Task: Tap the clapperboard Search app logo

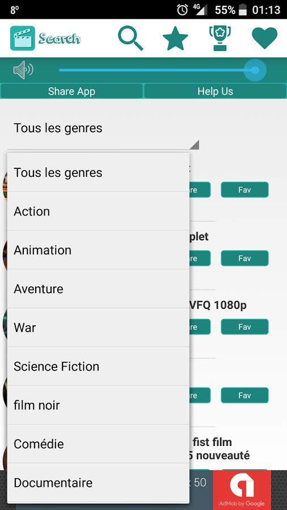Action: point(23,39)
